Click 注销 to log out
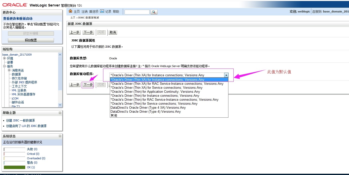The width and height of the screenshot is (349, 175). [x=85, y=11]
